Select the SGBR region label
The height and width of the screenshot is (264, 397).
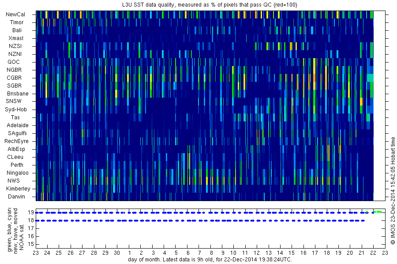[x=15, y=86]
